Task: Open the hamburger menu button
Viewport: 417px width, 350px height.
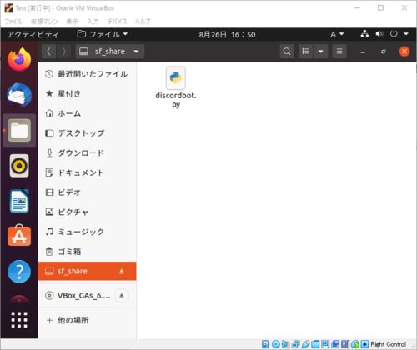Action: (x=339, y=52)
